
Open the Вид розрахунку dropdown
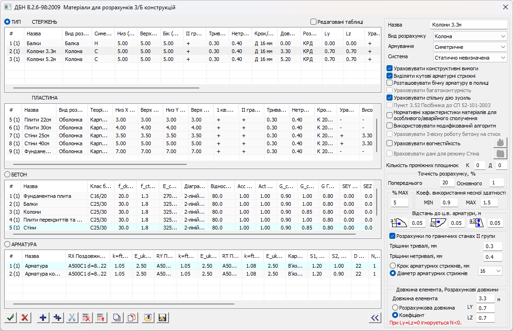click(469, 36)
